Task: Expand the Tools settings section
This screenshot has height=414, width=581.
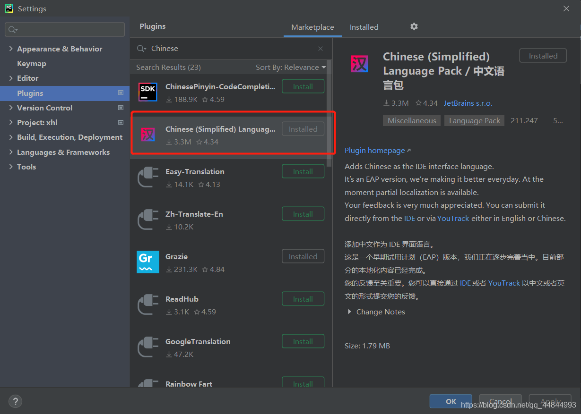Action: (x=11, y=167)
